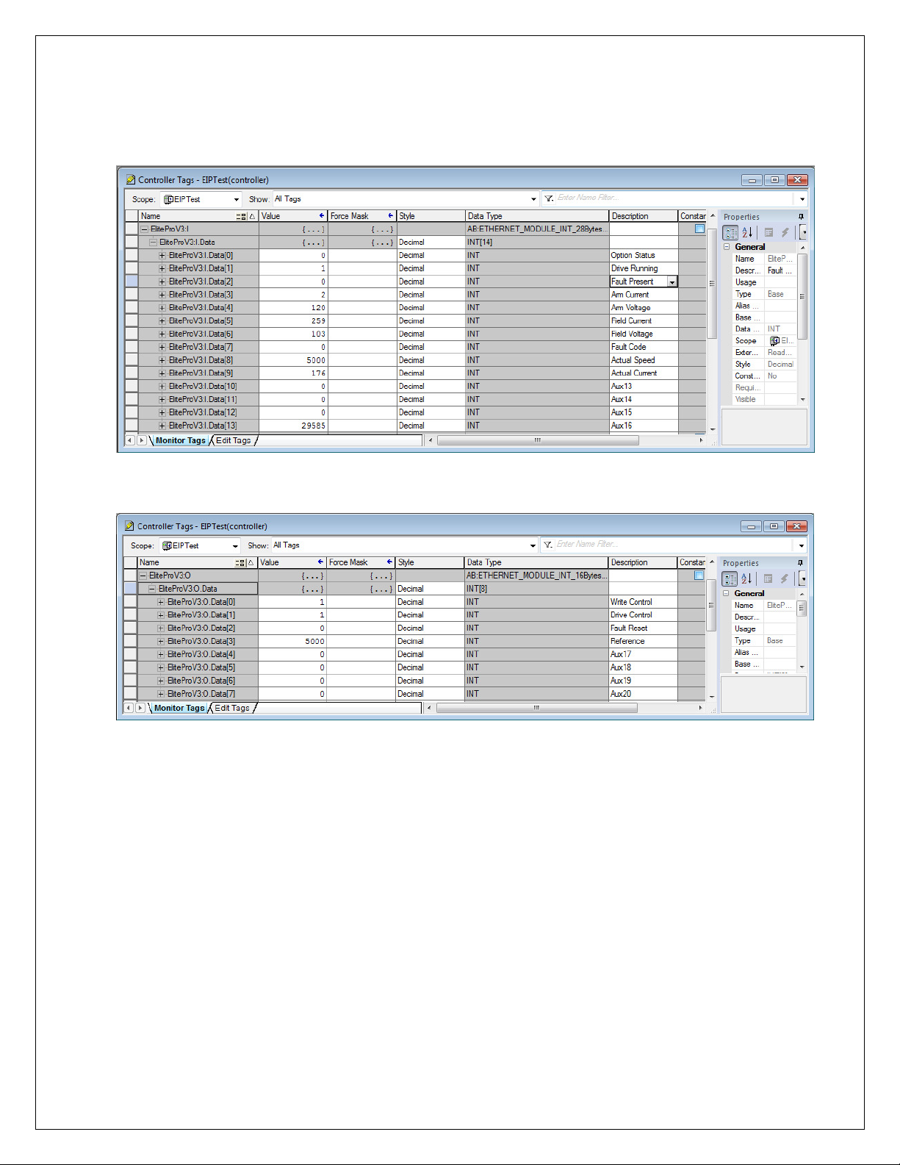Image resolution: width=900 pixels, height=1165 pixels.
Task: Toggle the Constant checkbox for EliteProV3:I
Action: click(x=699, y=229)
